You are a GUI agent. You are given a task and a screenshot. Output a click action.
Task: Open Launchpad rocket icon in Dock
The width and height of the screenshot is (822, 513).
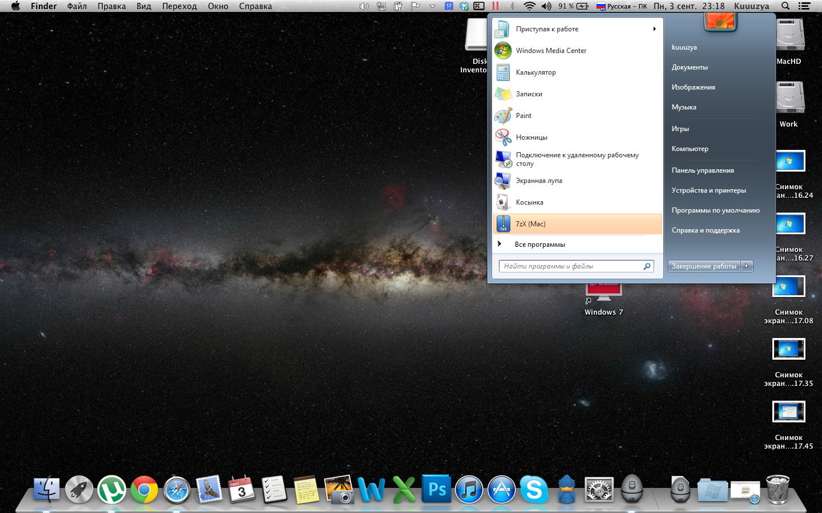point(79,490)
